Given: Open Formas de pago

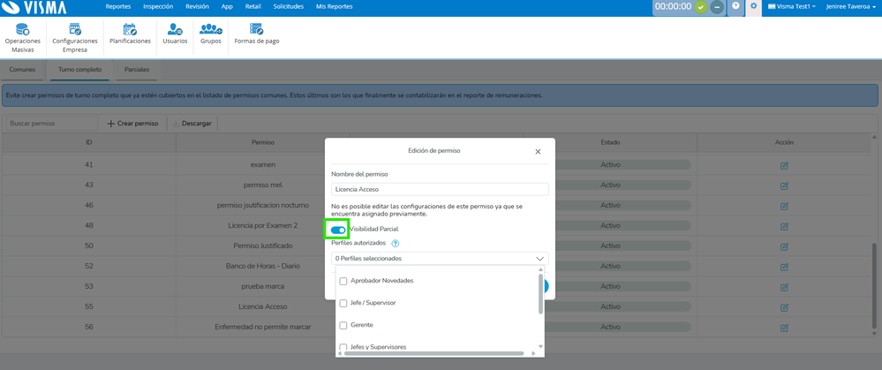Looking at the screenshot, I should coord(257,34).
